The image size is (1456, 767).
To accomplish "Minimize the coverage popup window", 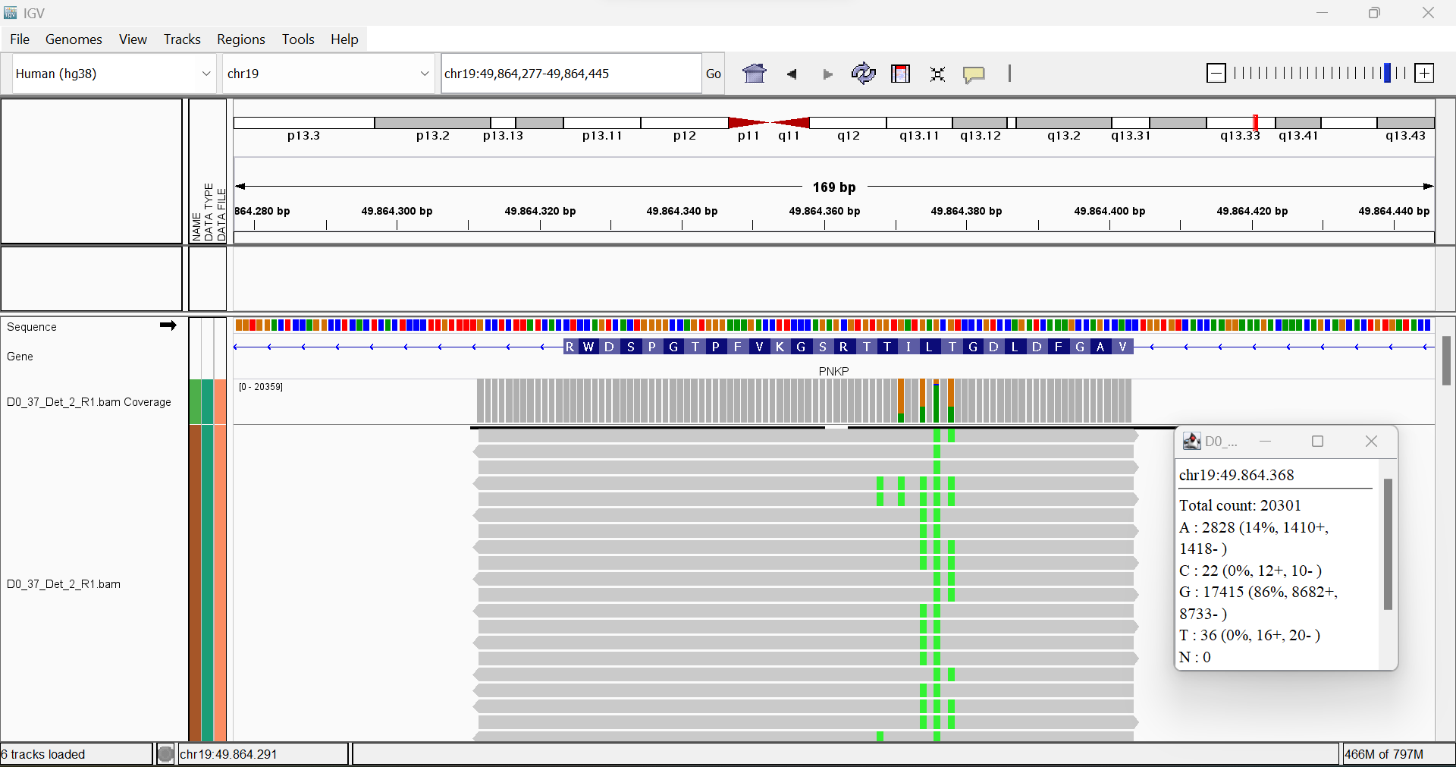I will tap(1265, 441).
